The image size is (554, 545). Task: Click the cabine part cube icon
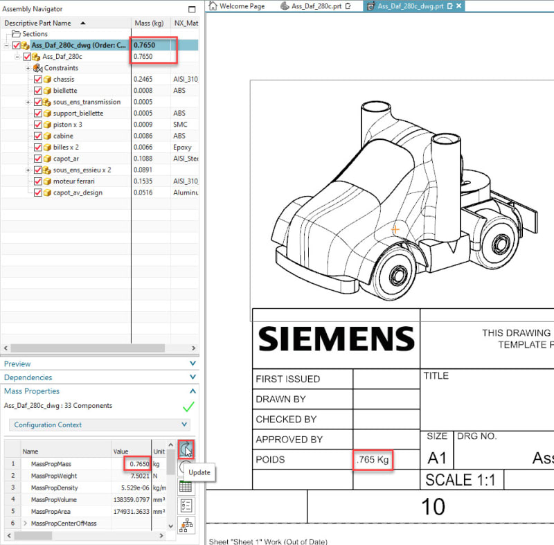[47, 136]
